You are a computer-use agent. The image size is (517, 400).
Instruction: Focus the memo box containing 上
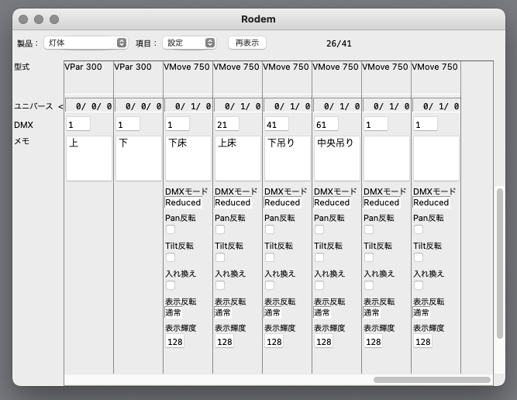(89, 159)
